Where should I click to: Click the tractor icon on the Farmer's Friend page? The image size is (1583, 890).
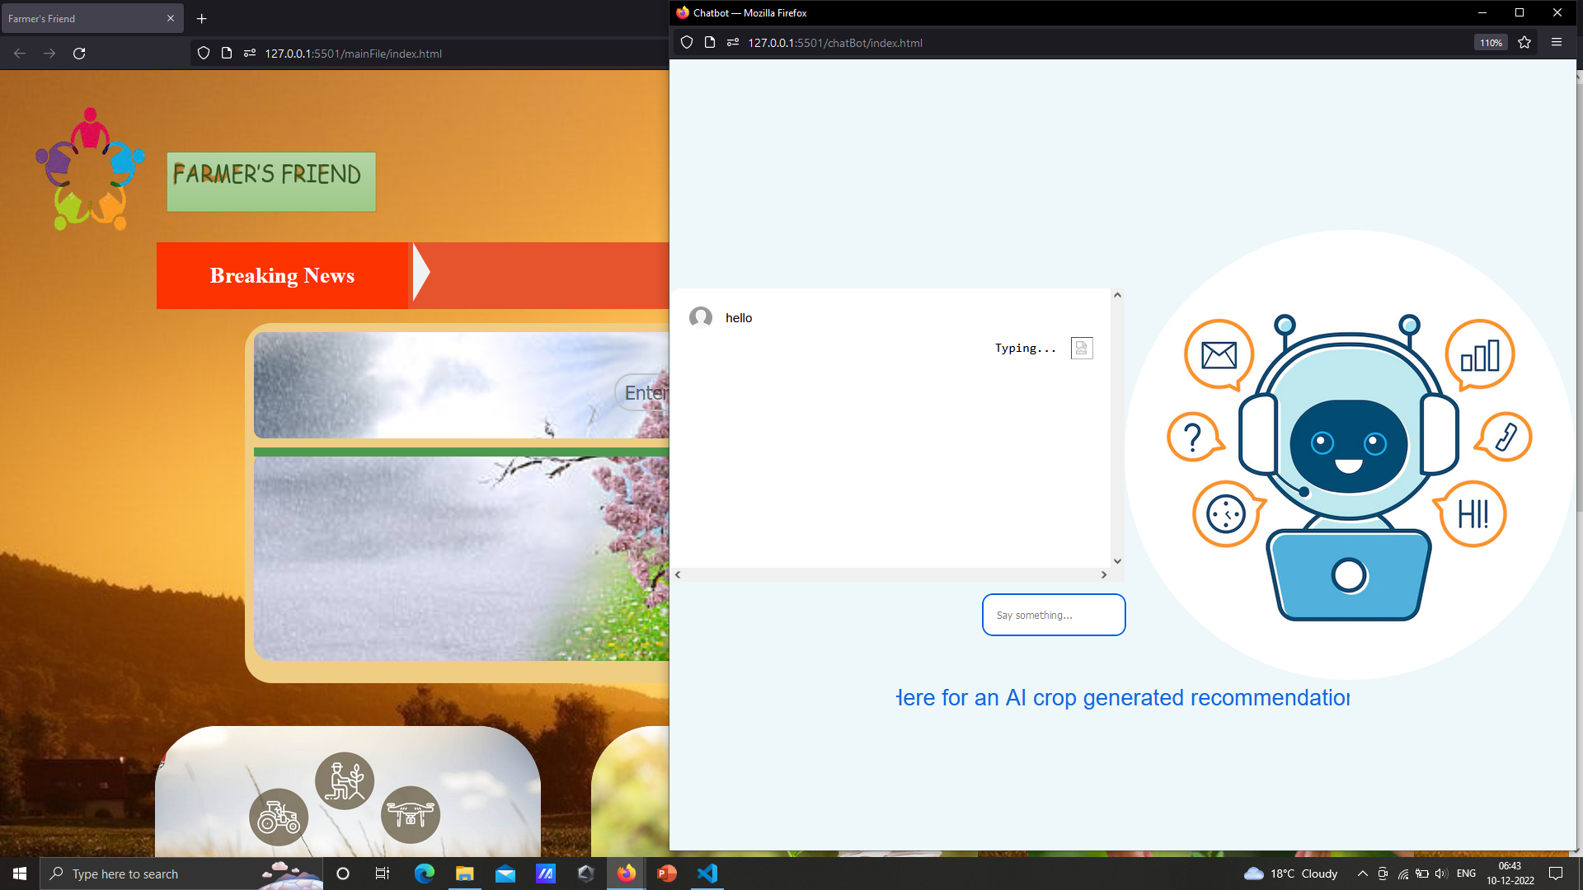coord(279,817)
